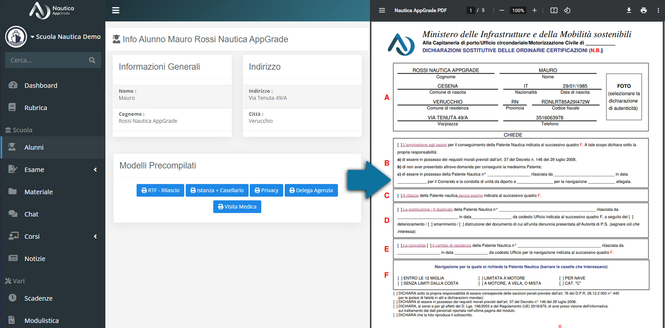Viewport: 665px width, 328px height.
Task: Click the Cerca search field
Action: click(53, 60)
